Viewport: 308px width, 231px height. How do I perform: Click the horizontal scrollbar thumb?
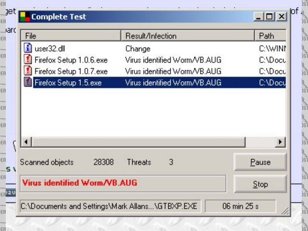pos(139,142)
